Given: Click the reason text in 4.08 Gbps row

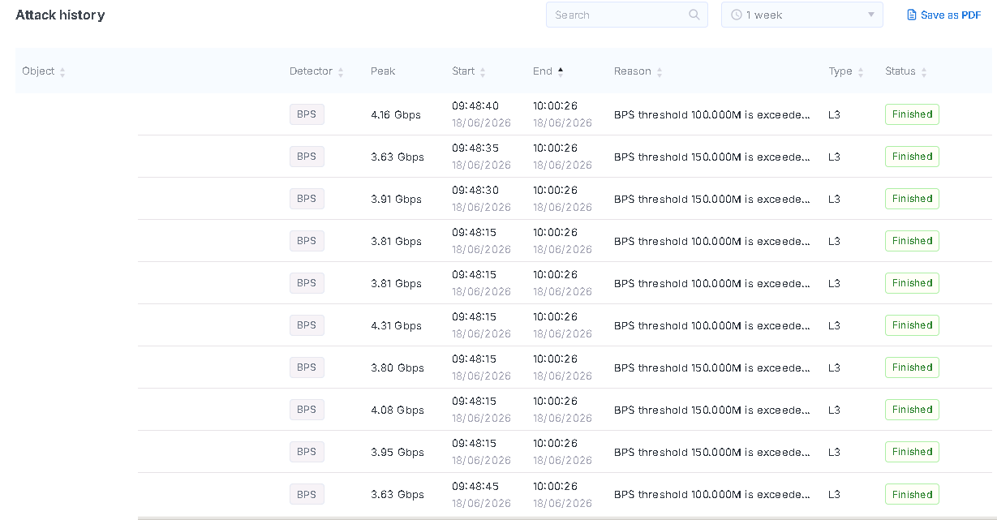Looking at the screenshot, I should coord(712,410).
